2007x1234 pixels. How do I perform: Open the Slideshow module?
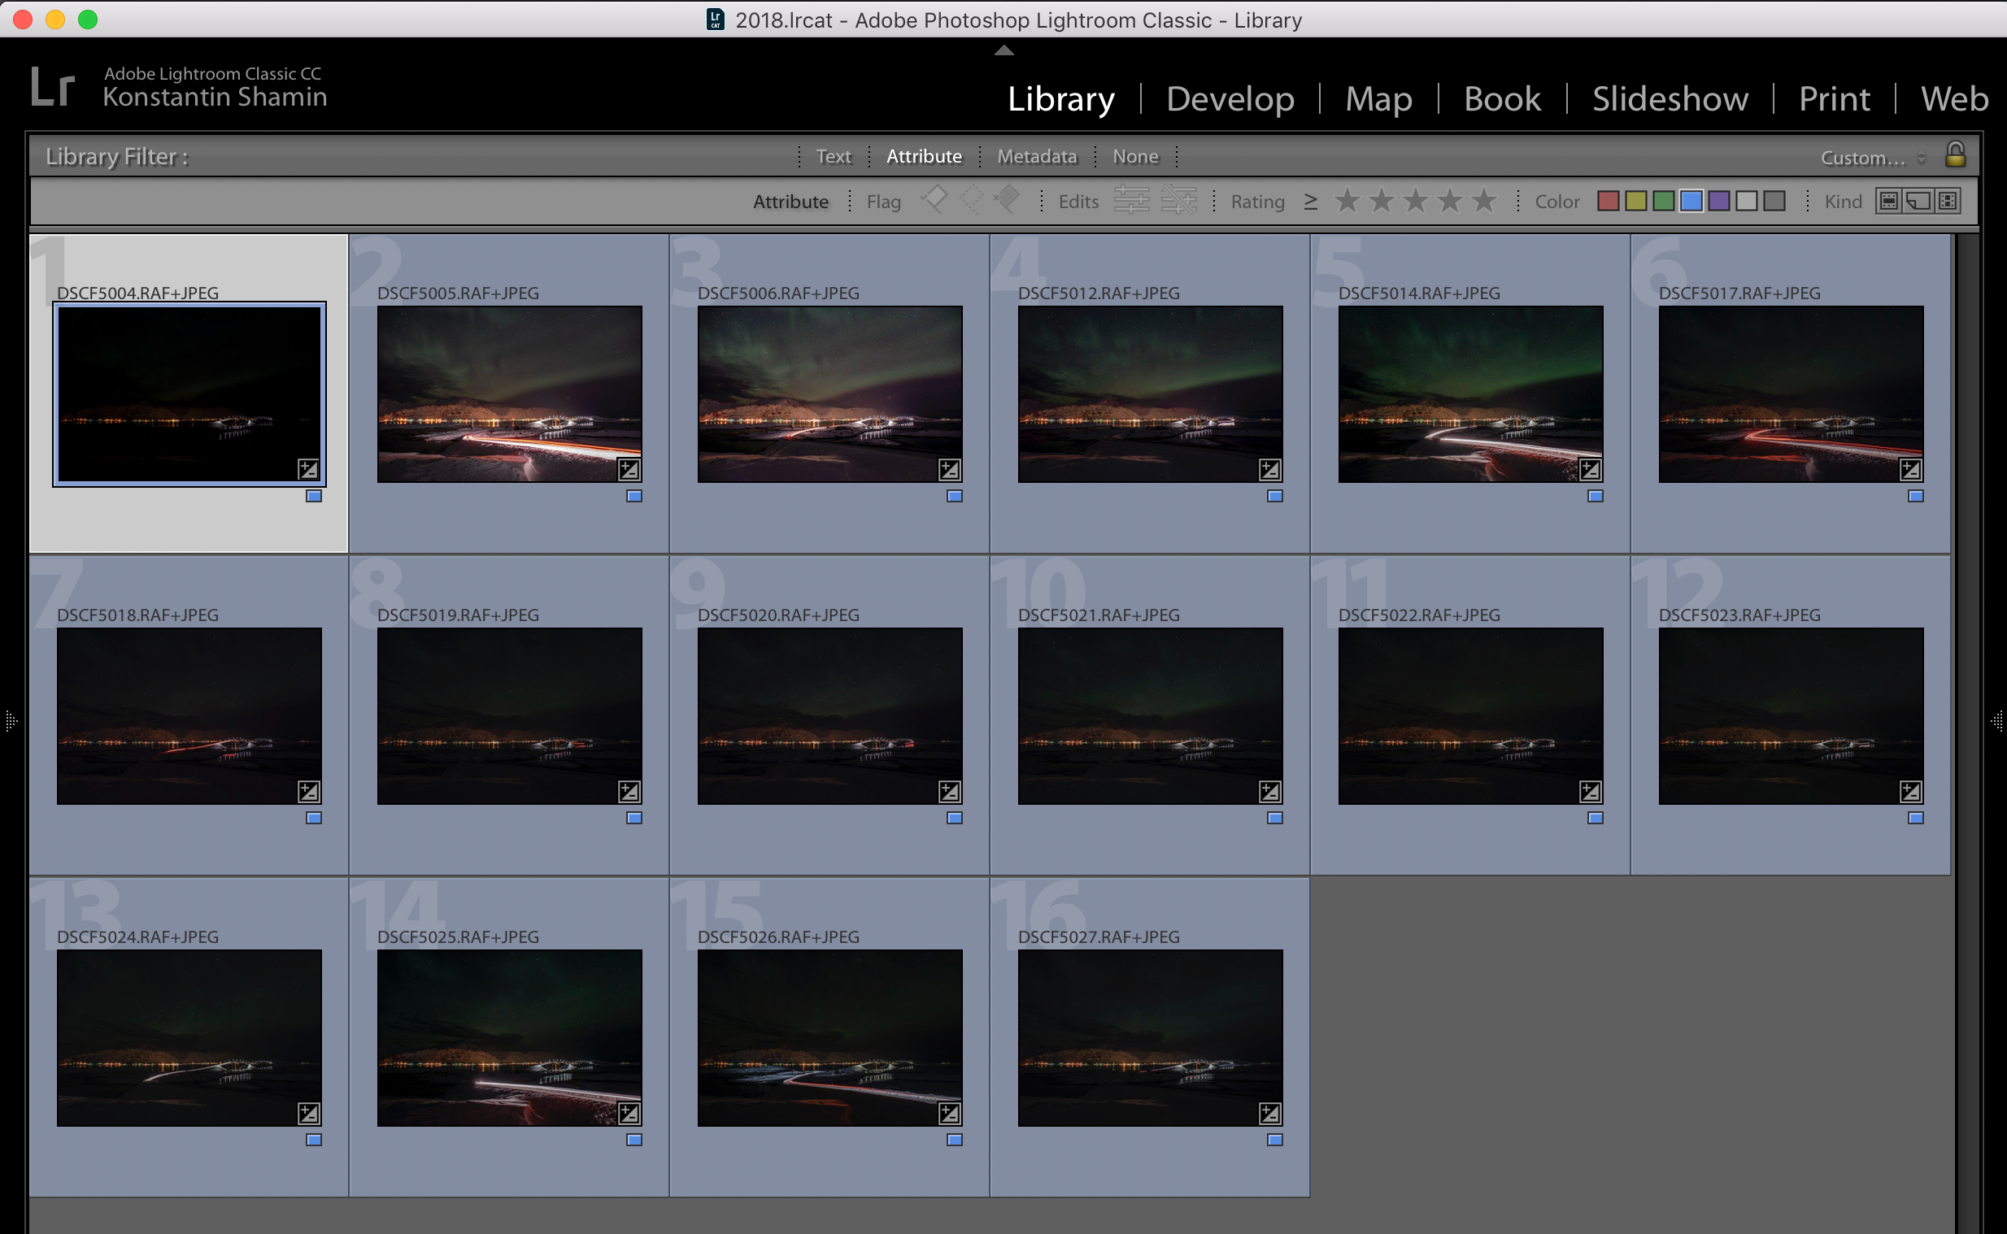click(x=1670, y=98)
